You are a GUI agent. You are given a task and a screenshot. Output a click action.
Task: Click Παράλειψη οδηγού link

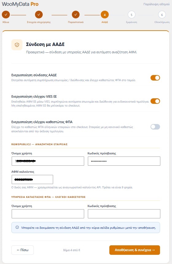tap(156, 4)
